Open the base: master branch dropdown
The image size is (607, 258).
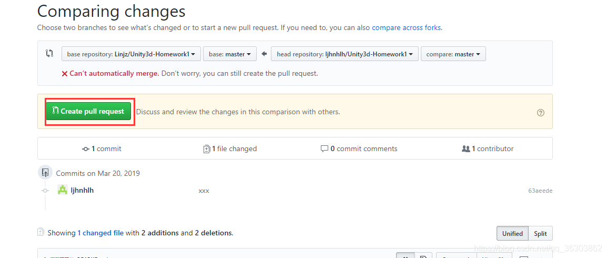(230, 54)
